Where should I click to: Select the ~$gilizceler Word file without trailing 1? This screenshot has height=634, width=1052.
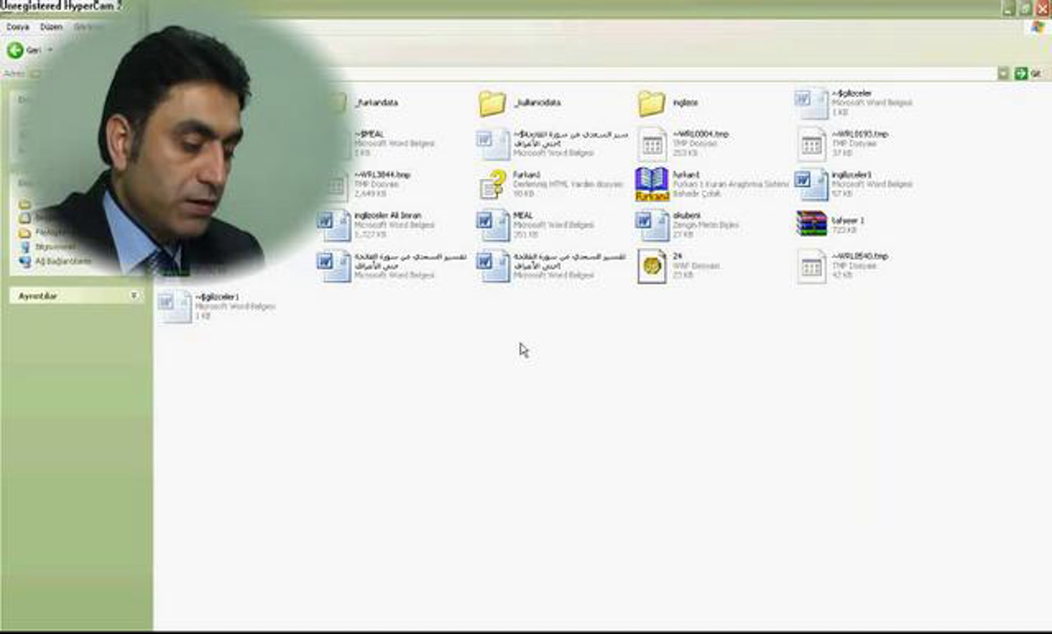(811, 104)
